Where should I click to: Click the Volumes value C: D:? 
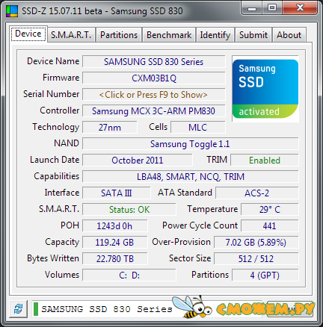pyautogui.click(x=129, y=275)
